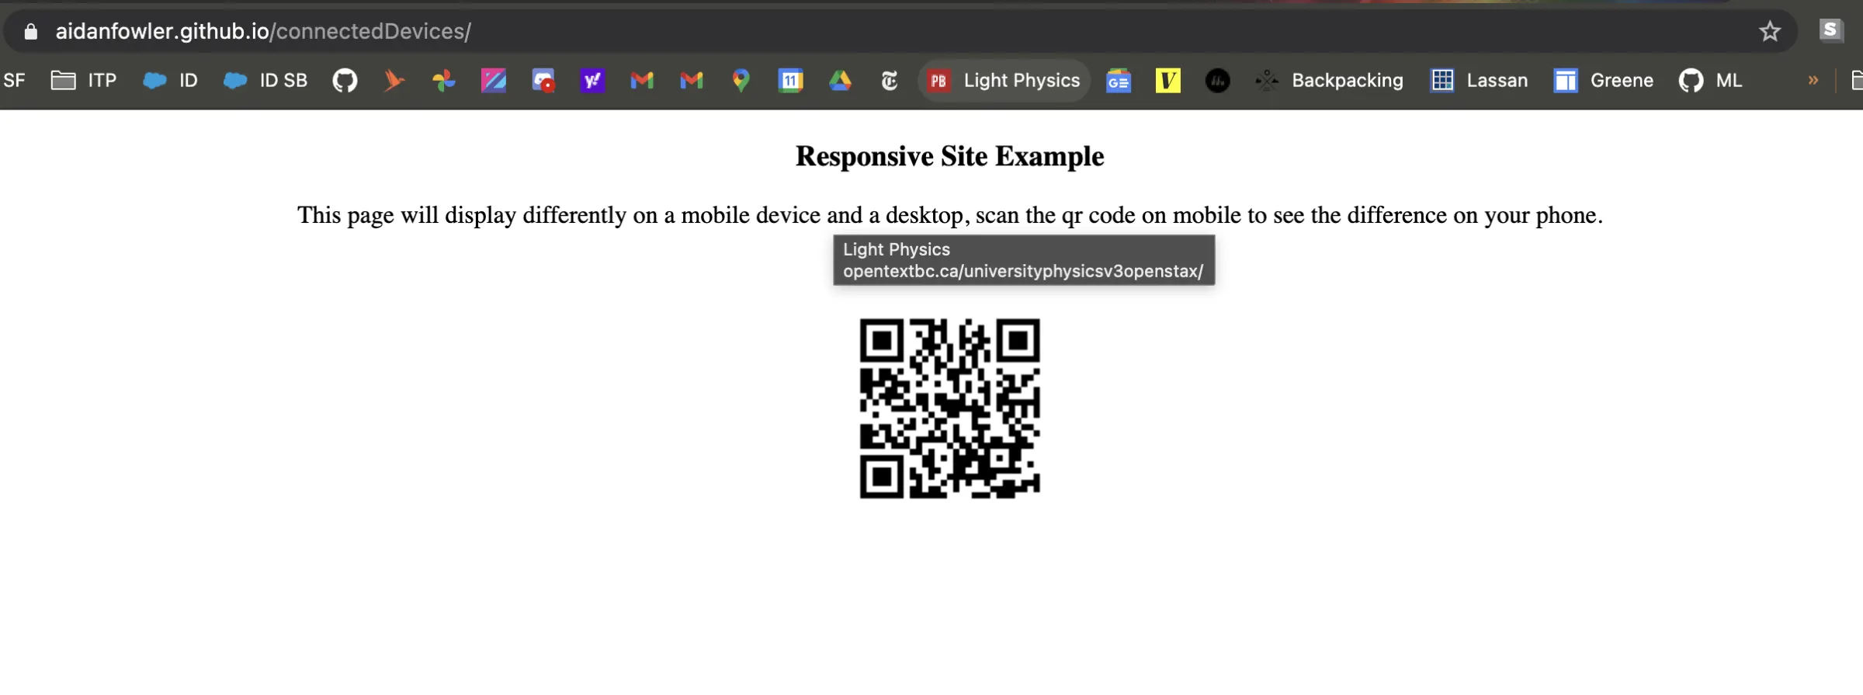This screenshot has height=695, width=1863.
Task: Click the lock icon in address bar
Action: coord(30,31)
